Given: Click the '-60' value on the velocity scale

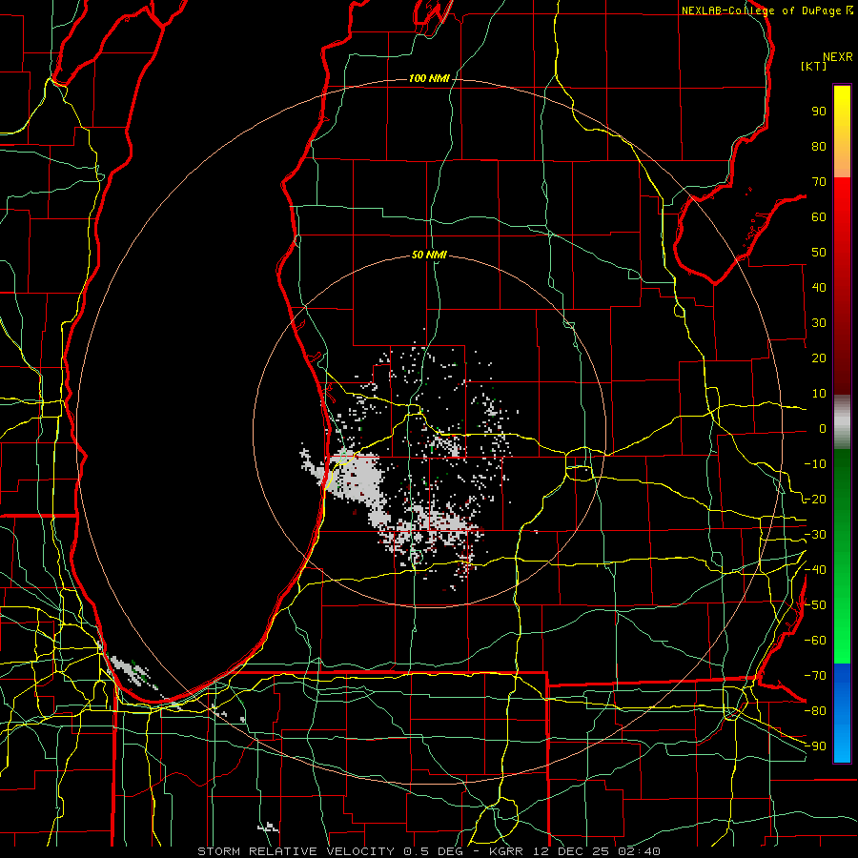Looking at the screenshot, I should [x=815, y=641].
